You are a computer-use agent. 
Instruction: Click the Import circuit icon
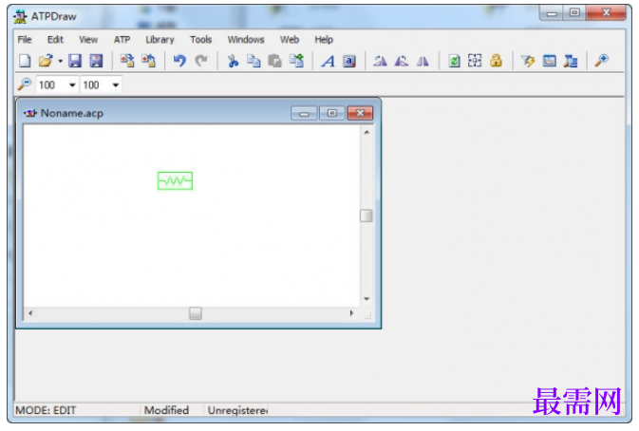pyautogui.click(x=127, y=61)
